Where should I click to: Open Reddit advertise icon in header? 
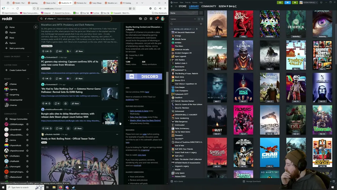tap(140, 19)
